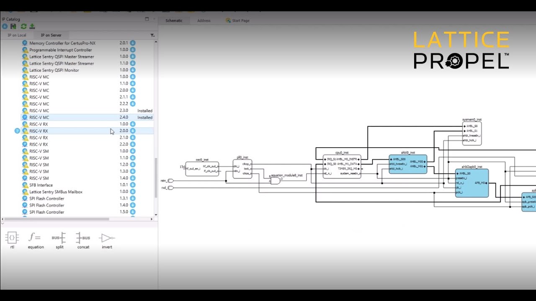The image size is (536, 301).
Task: Click the green download-to-tray icon in IP Catalog toolbar
Action: (32, 26)
